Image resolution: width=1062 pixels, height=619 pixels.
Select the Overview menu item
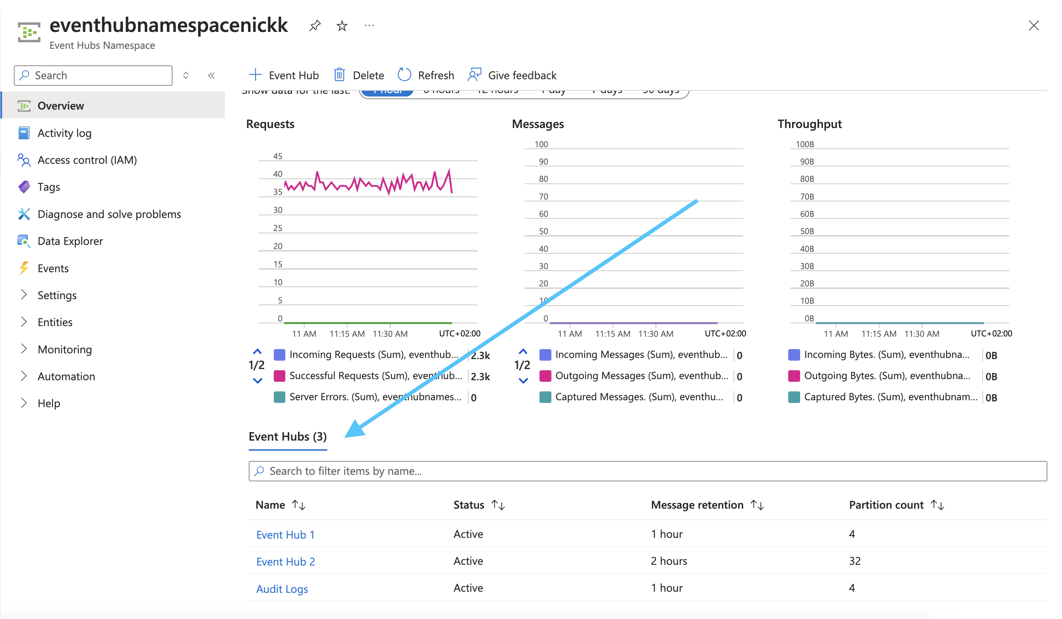61,106
